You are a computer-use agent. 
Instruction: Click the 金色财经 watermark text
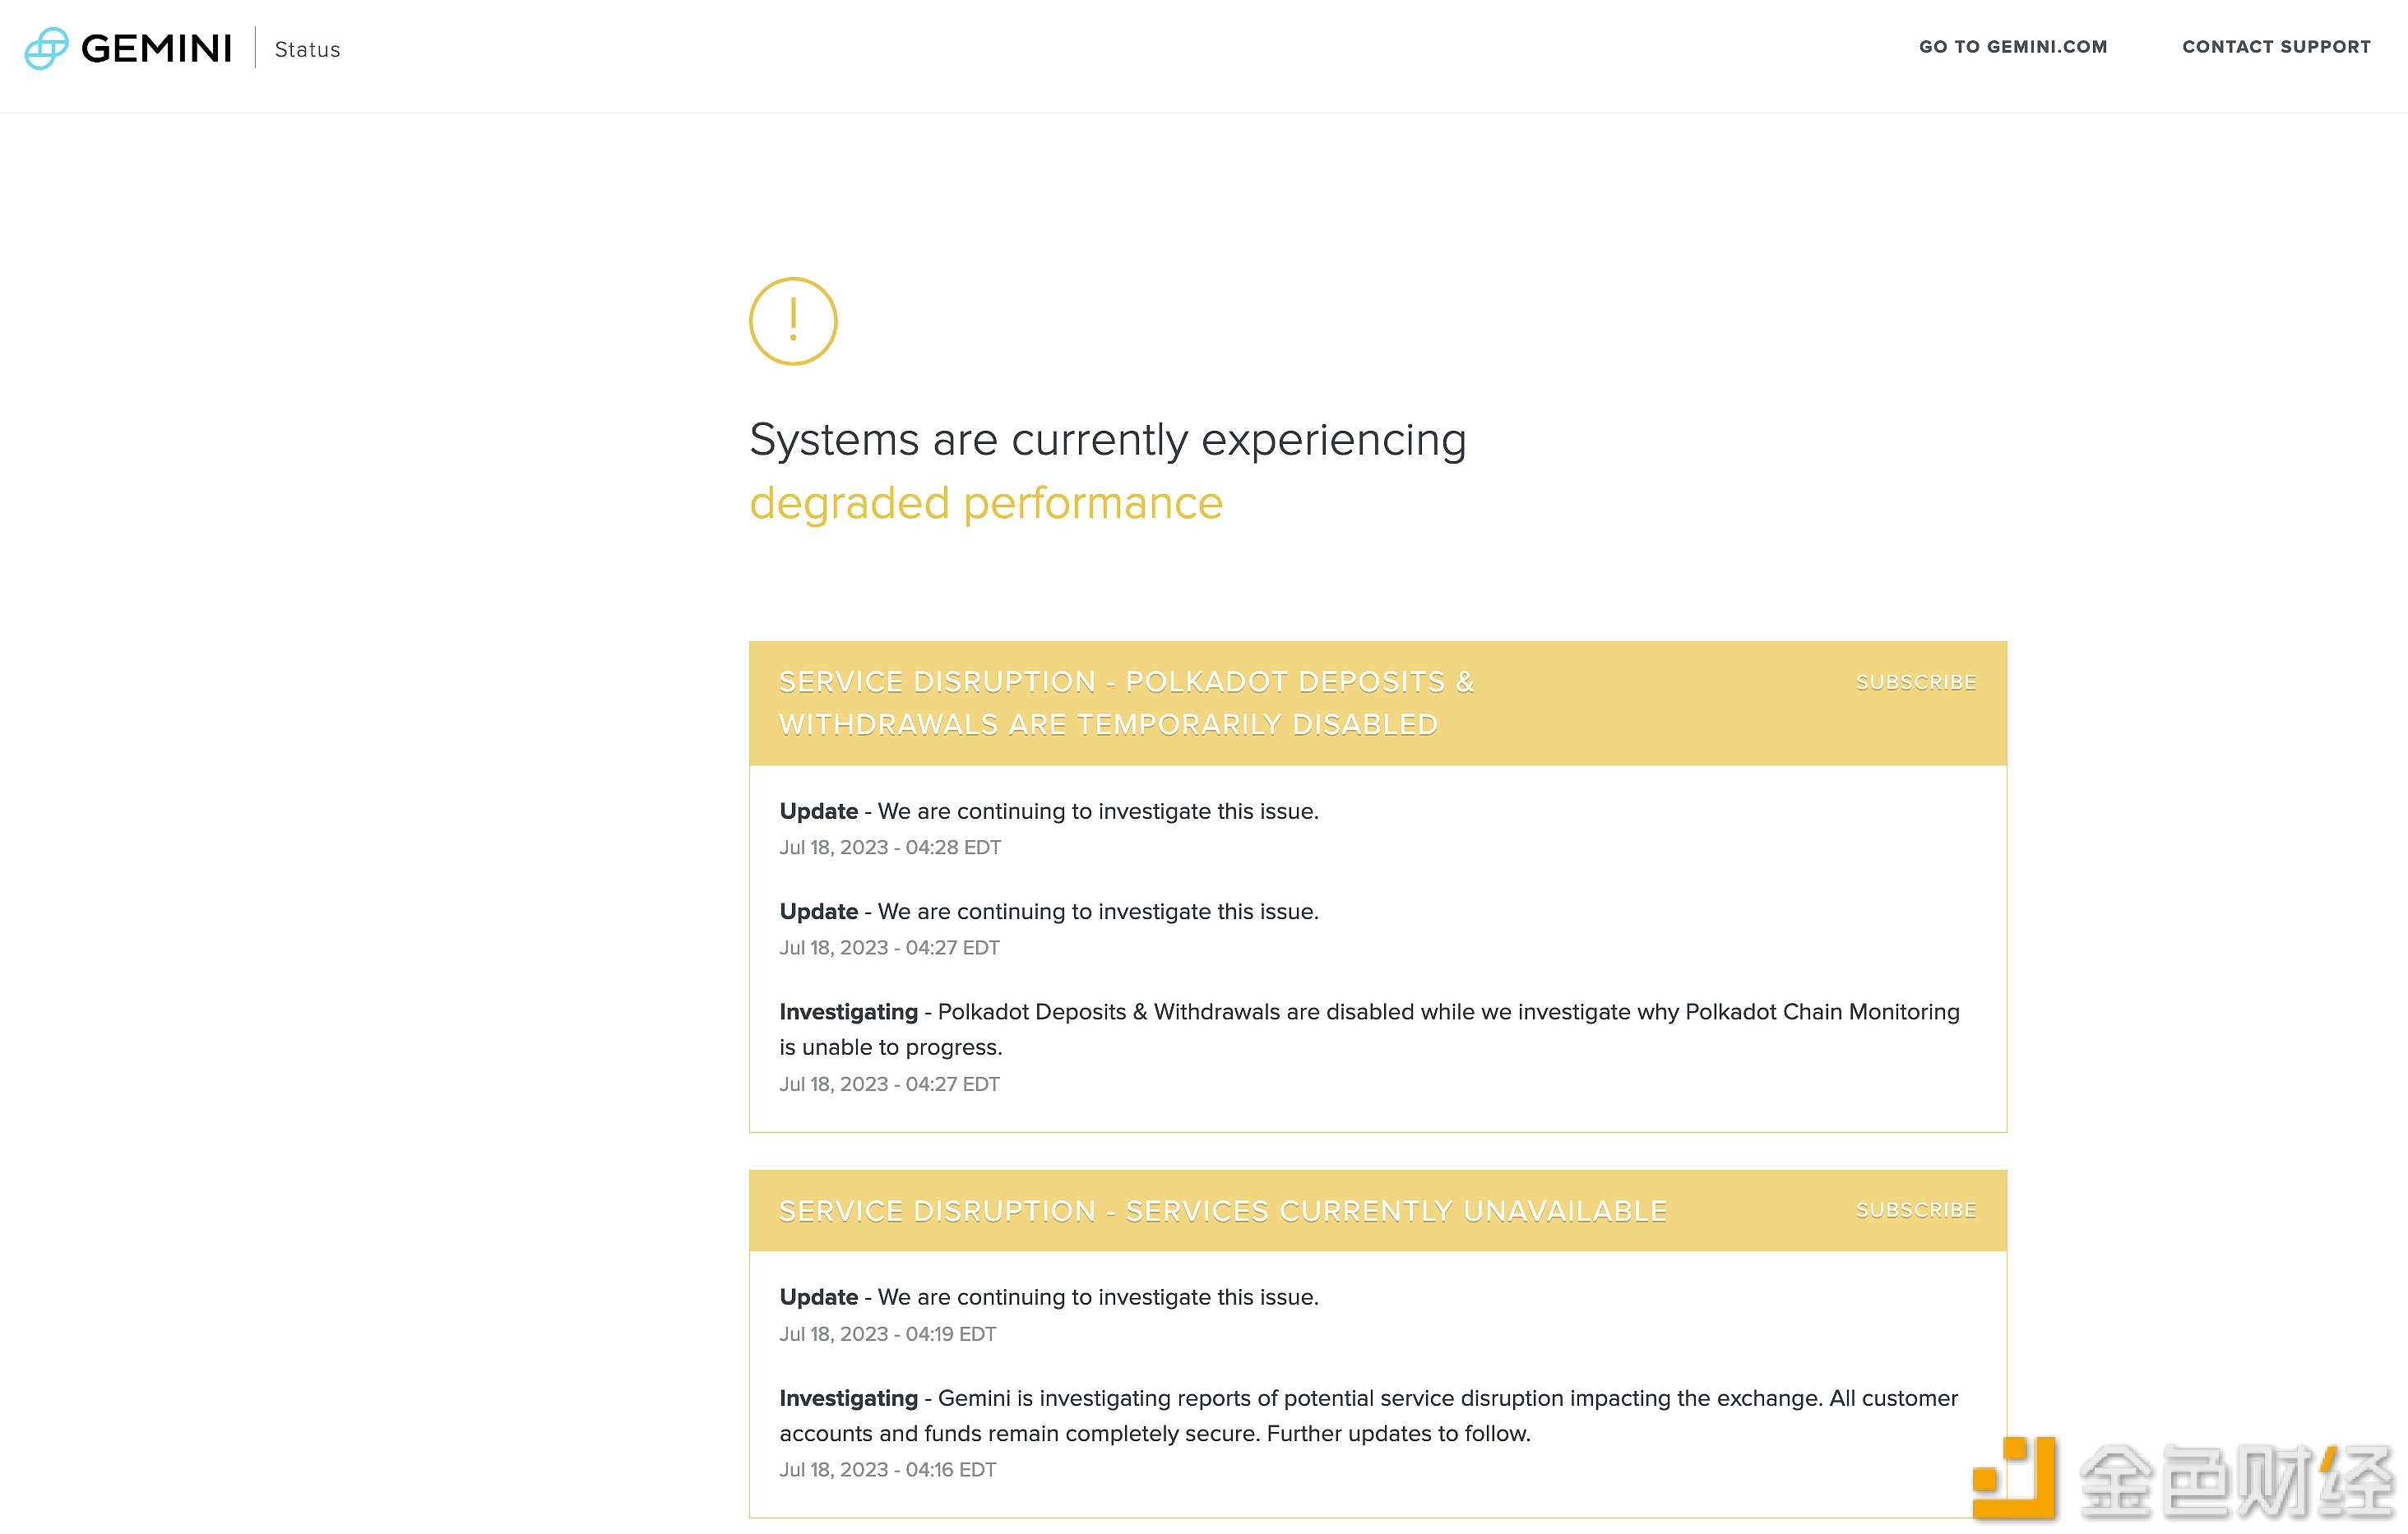(2236, 1481)
